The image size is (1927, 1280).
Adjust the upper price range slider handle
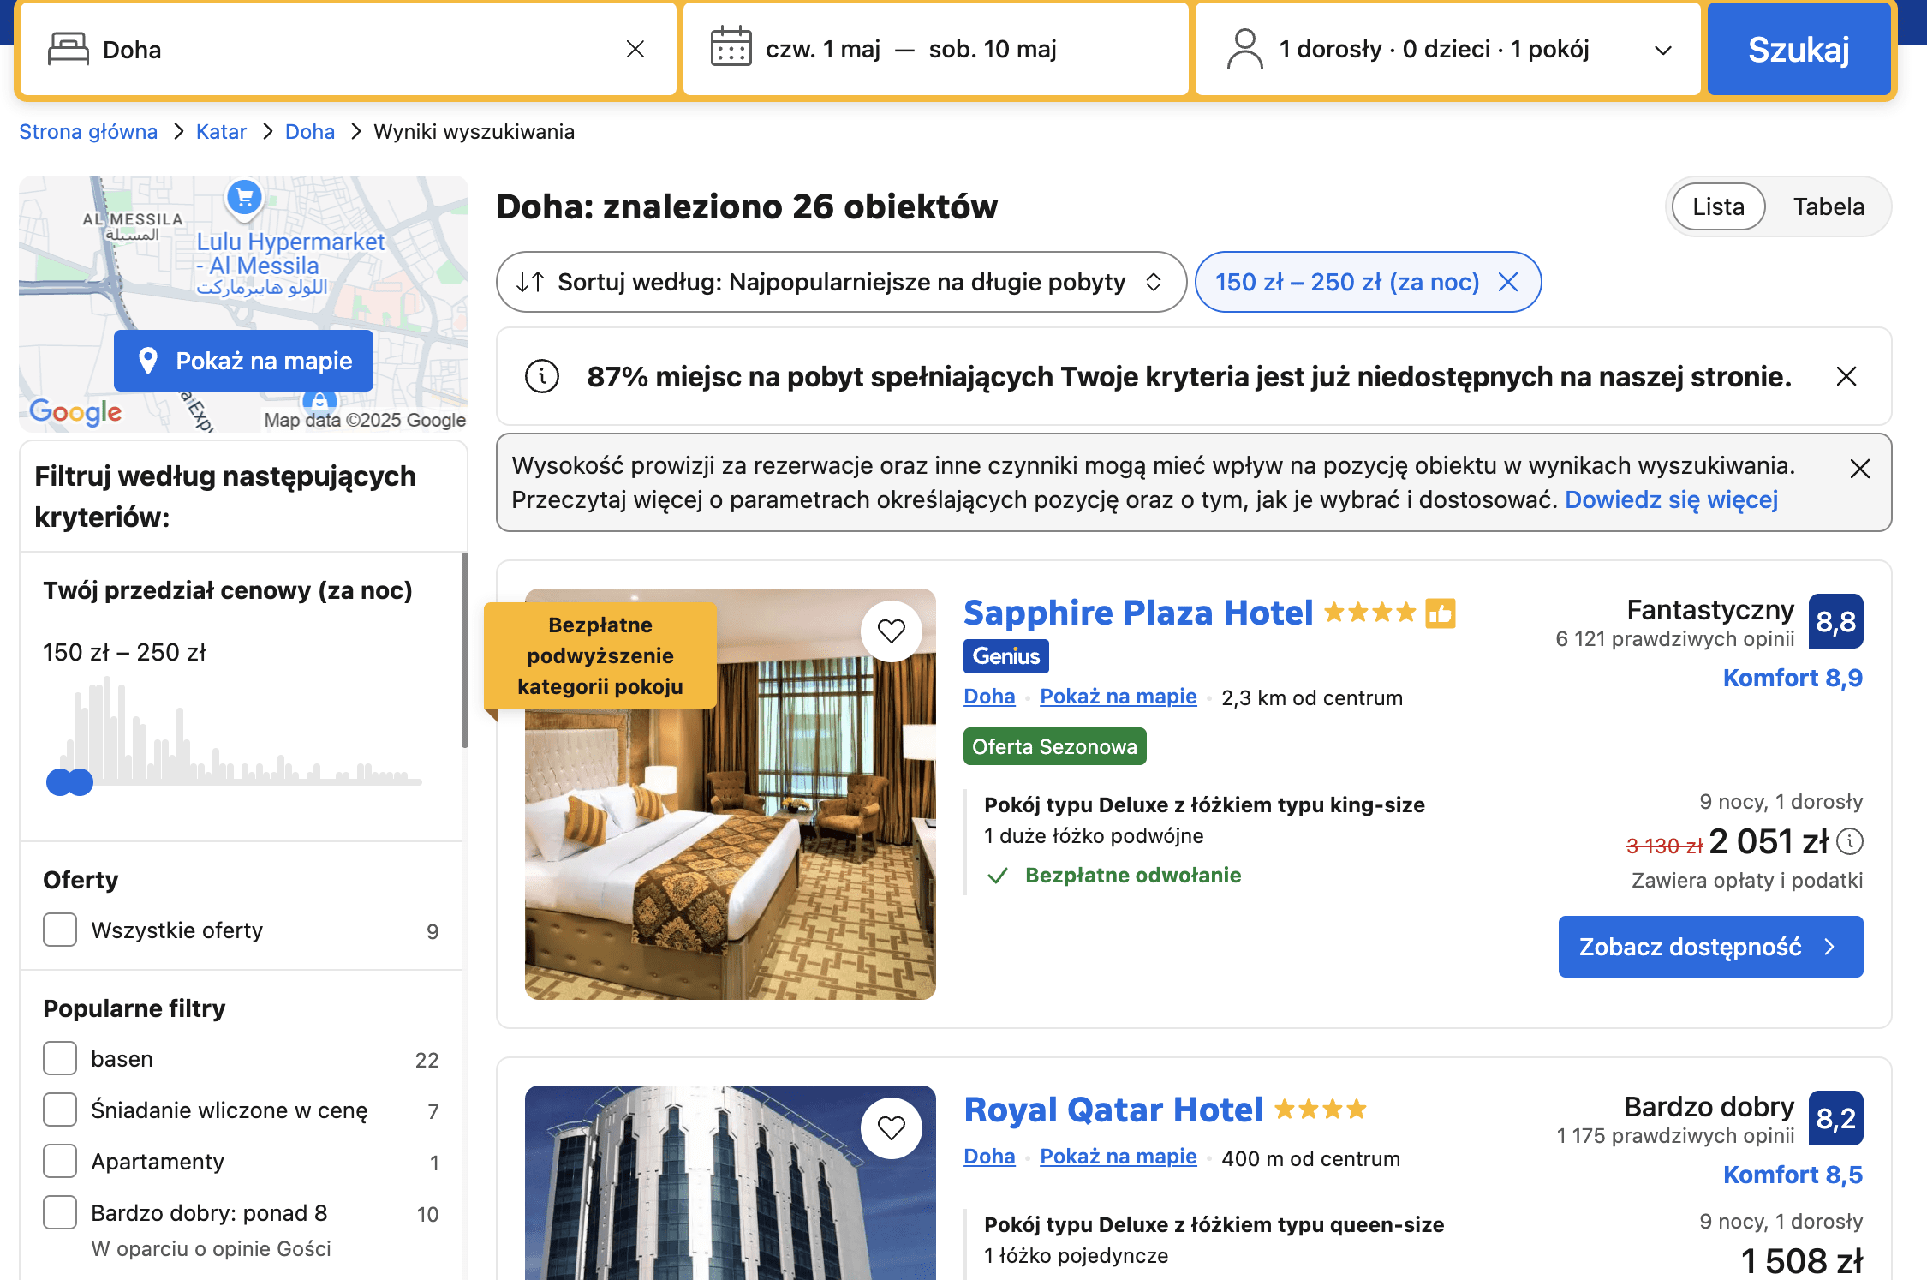80,782
